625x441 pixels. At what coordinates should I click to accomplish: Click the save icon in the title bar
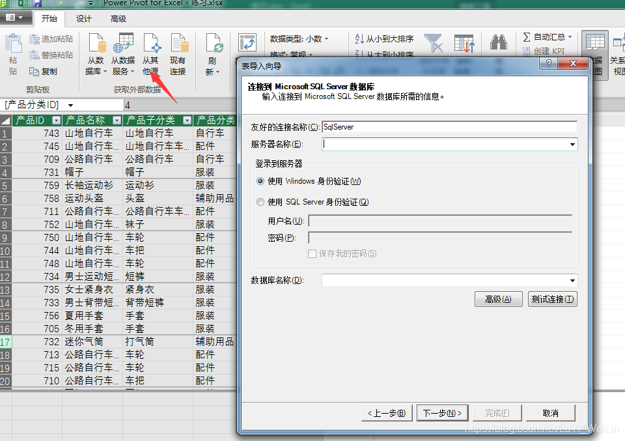(37, 4)
